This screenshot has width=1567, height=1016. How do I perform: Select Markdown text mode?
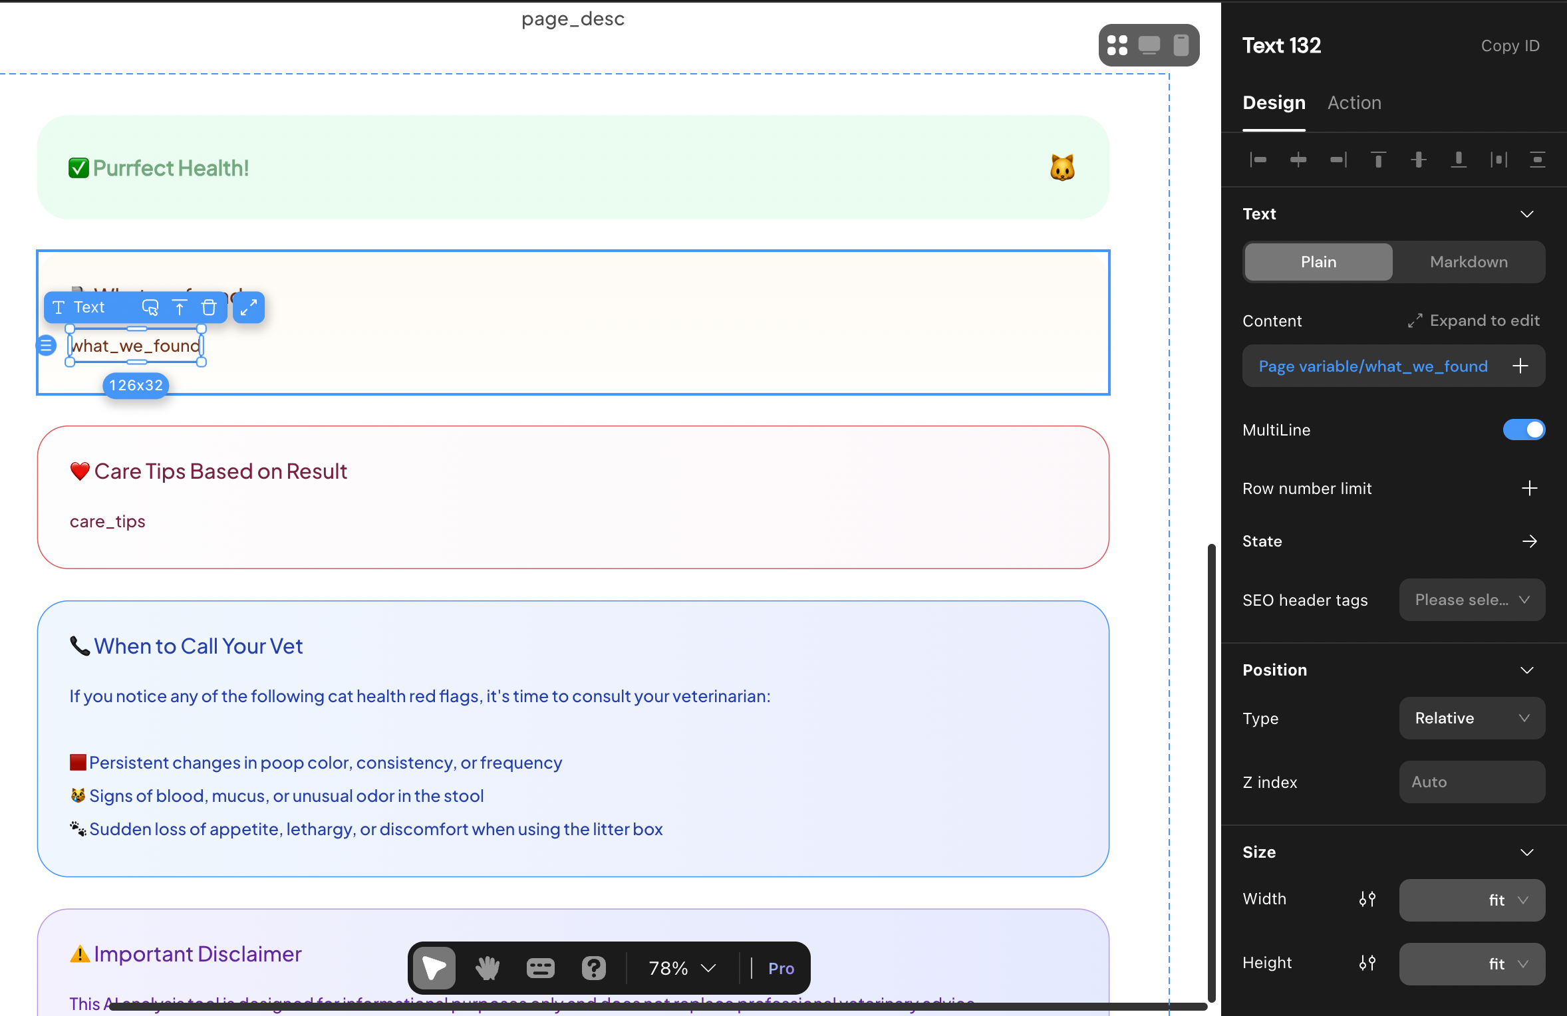tap(1469, 262)
